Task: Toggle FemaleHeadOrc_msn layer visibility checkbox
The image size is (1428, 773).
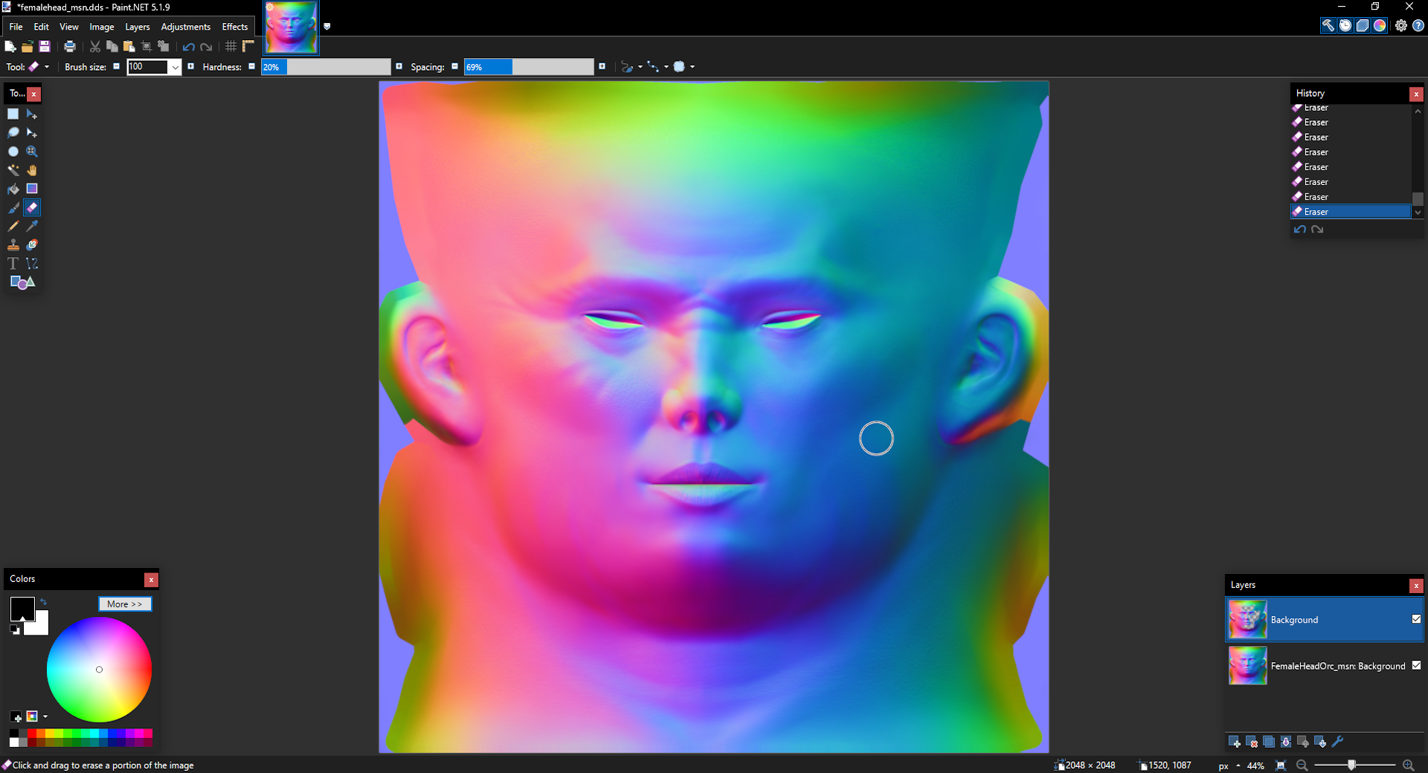Action: [1416, 665]
